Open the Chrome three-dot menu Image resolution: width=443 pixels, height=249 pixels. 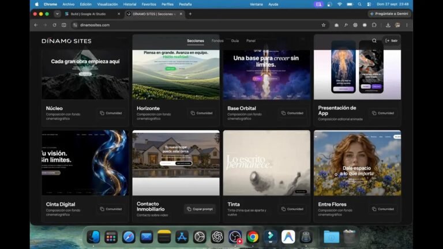[407, 25]
